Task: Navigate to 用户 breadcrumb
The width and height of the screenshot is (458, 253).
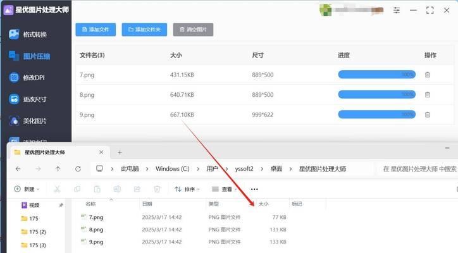Action: pos(213,169)
